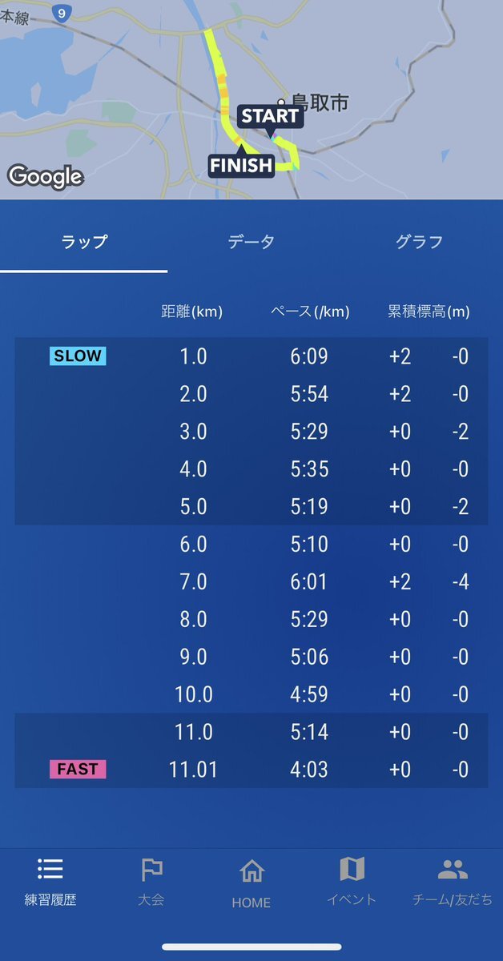The width and height of the screenshot is (503, 961).
Task: Select the 10.0 km lap row with pace 4:59
Action: point(251,694)
